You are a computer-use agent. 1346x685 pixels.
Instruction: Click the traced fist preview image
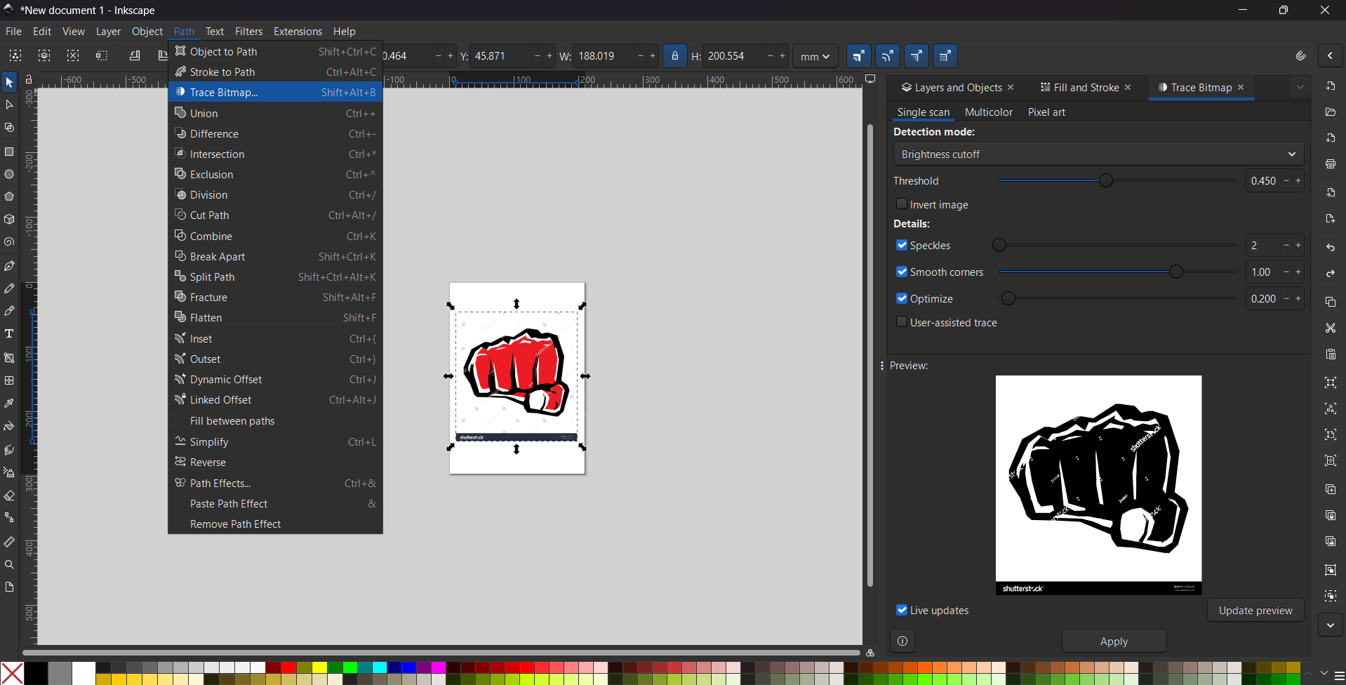coord(1098,485)
